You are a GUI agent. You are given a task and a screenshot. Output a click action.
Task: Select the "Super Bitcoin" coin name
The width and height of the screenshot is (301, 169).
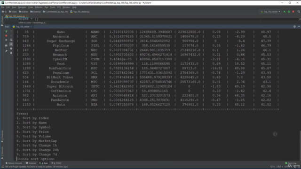click(60, 86)
